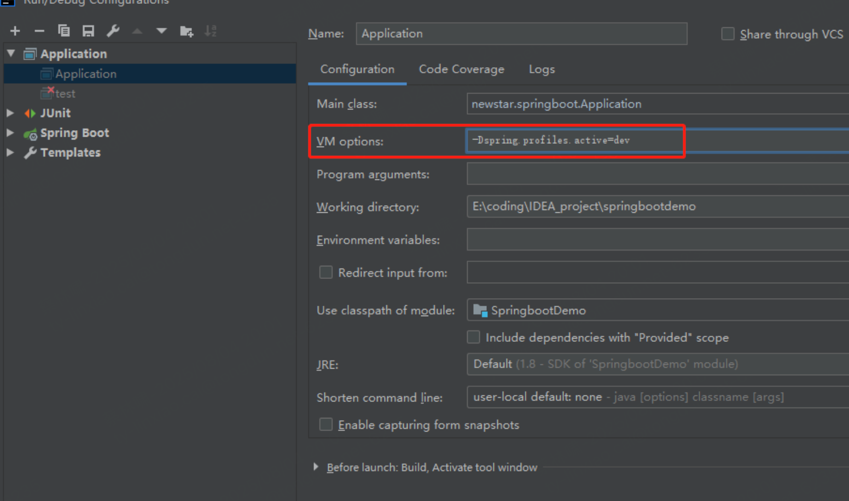Click the Environment variables field
This screenshot has width=849, height=501.
[658, 240]
